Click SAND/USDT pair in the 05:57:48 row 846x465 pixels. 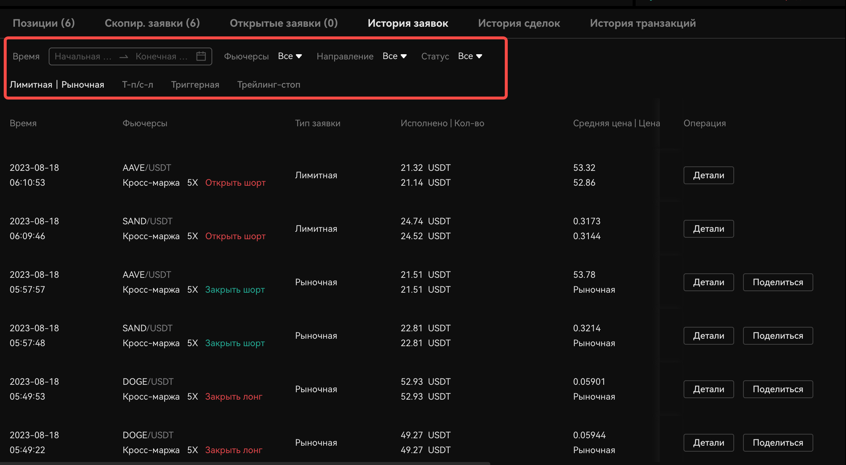click(x=148, y=328)
